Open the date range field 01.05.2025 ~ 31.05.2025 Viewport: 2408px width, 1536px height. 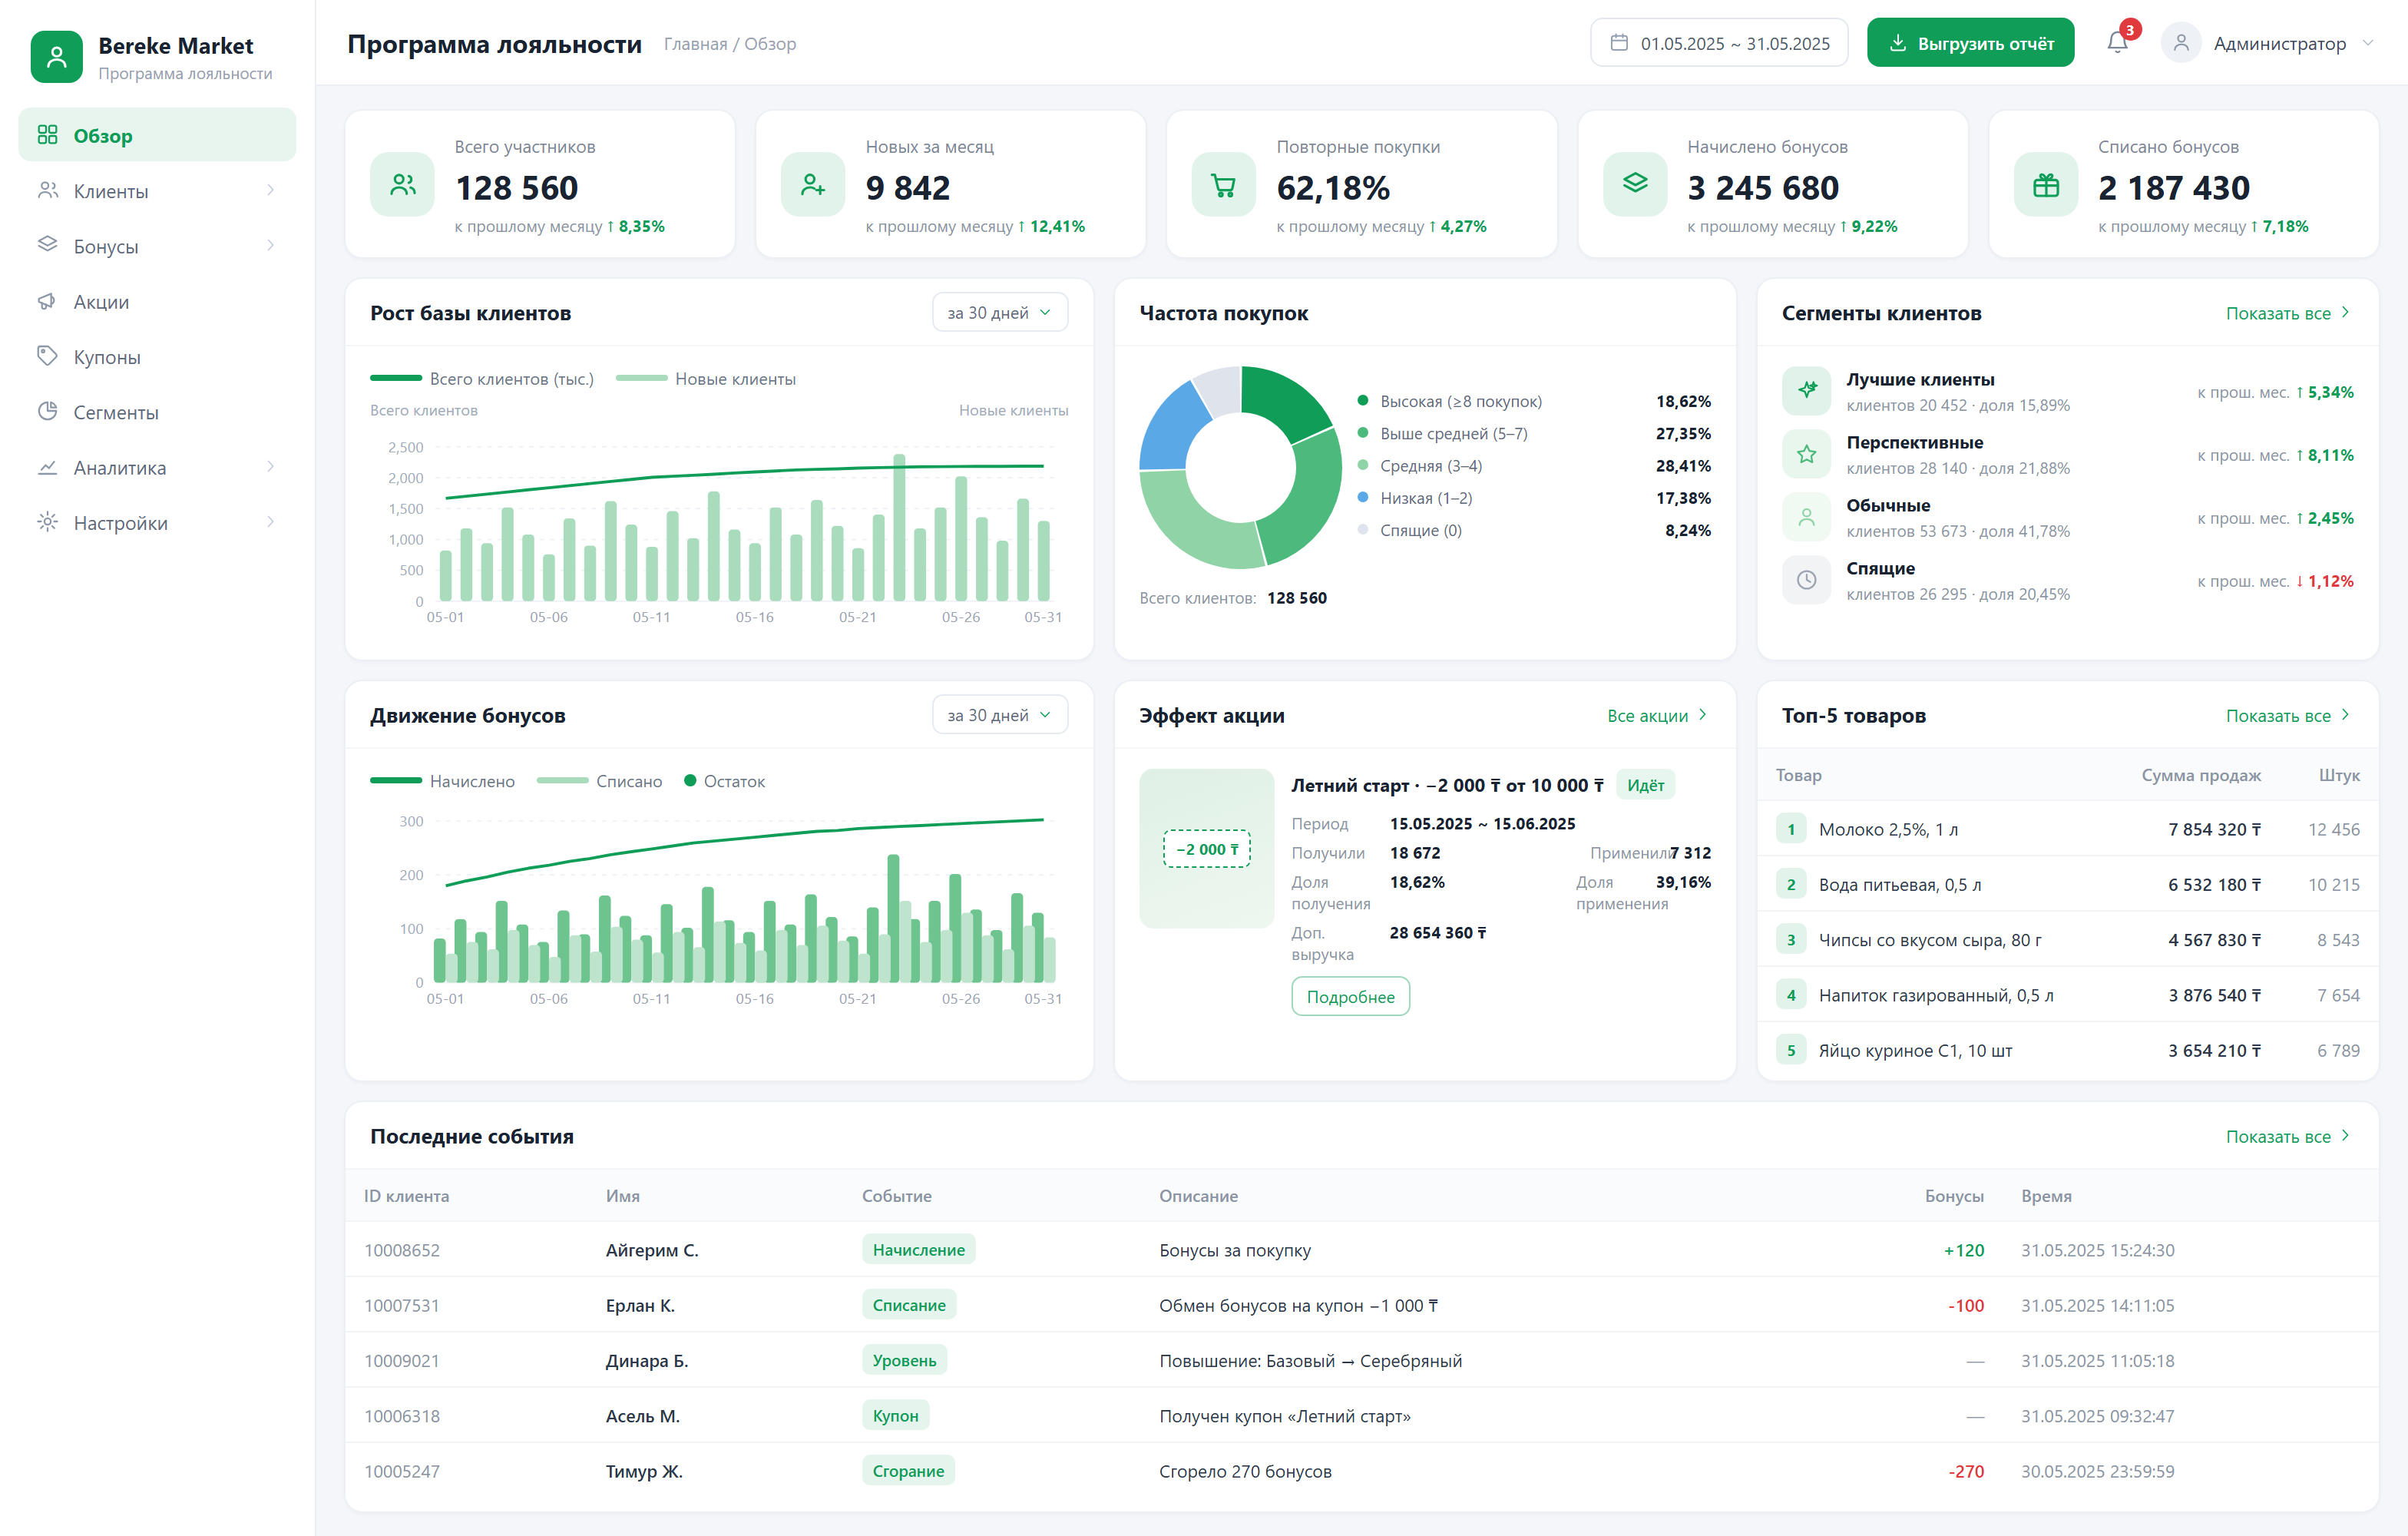(x=1719, y=43)
